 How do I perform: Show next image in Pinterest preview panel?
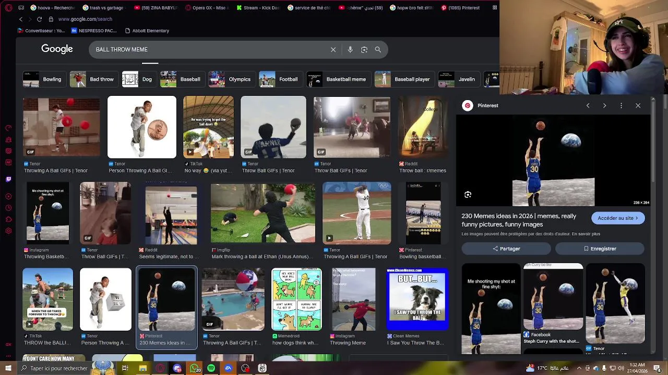604,106
